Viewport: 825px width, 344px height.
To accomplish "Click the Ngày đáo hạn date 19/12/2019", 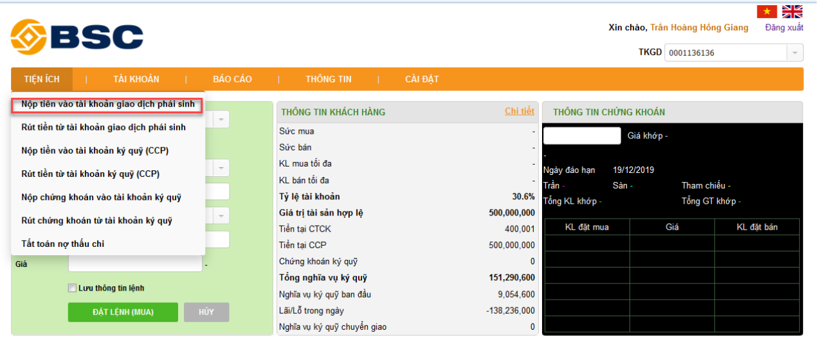I will point(633,170).
